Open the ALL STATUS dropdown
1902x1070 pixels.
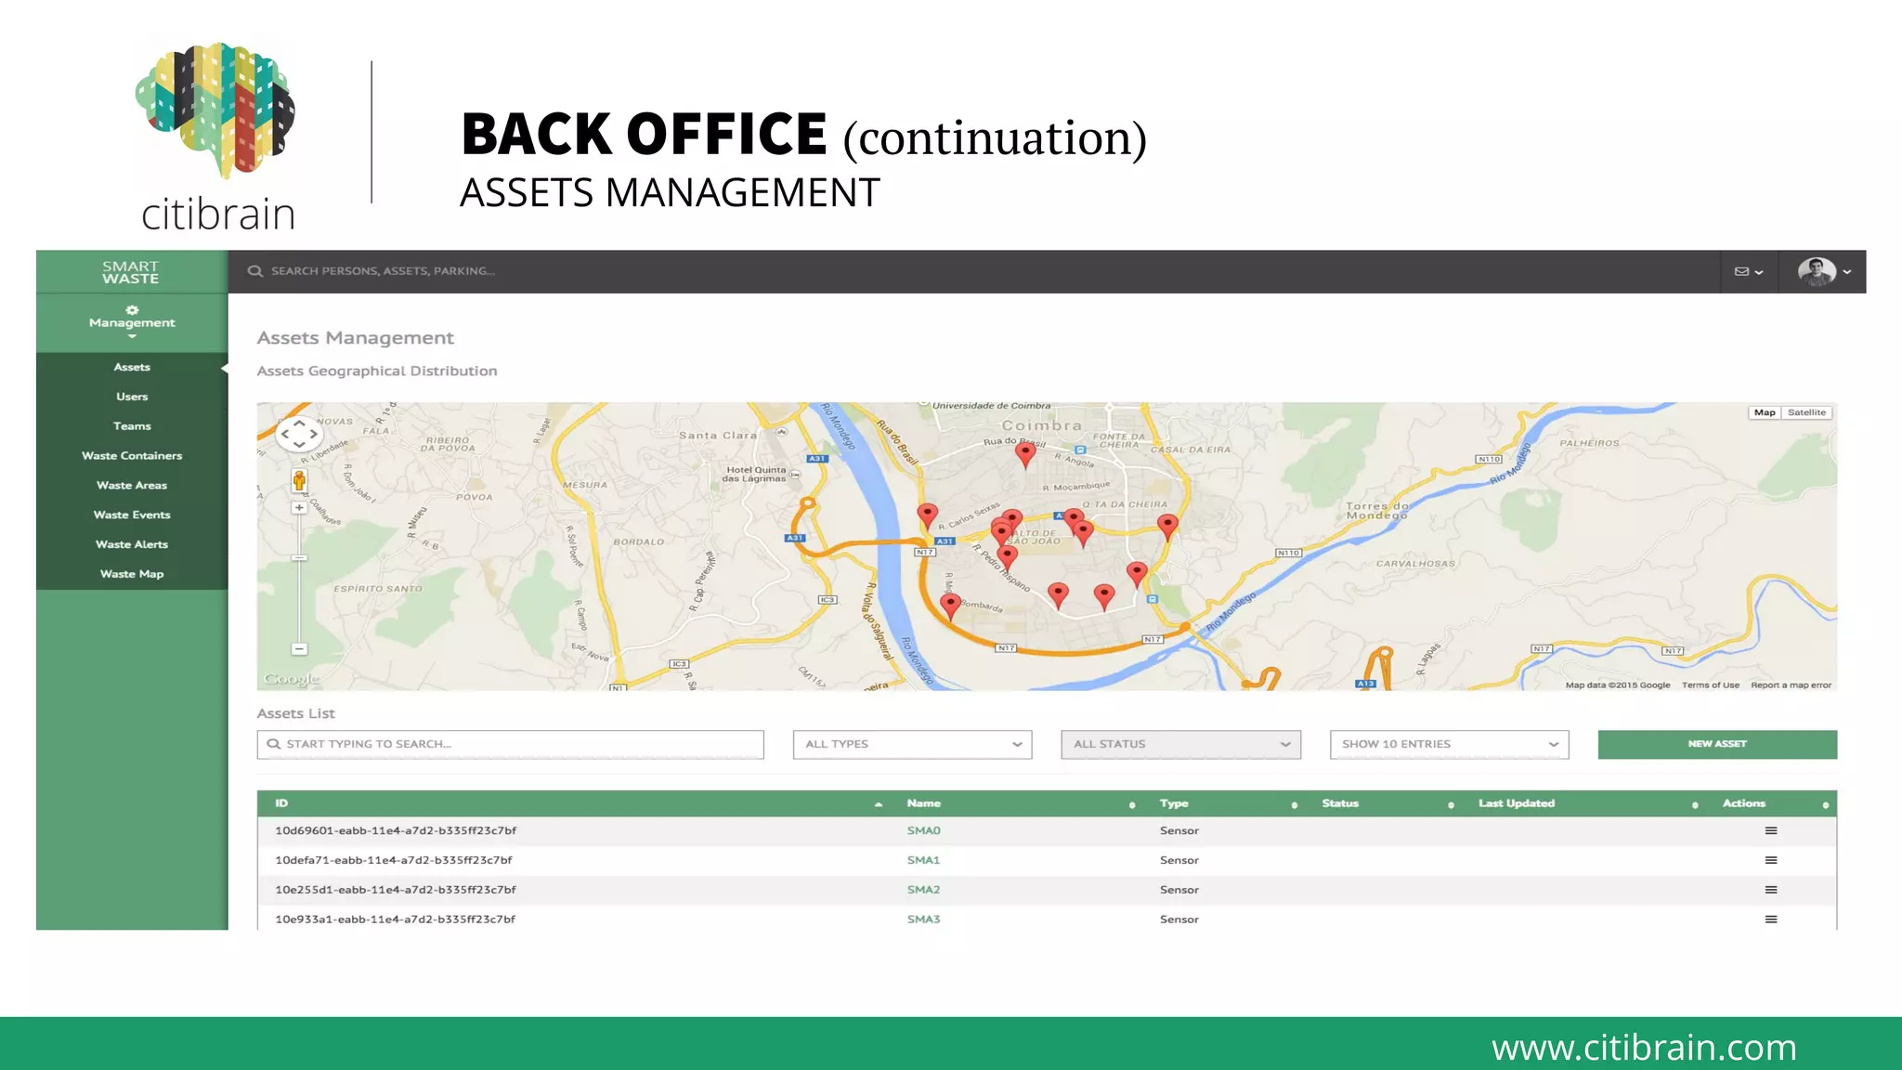pos(1180,744)
